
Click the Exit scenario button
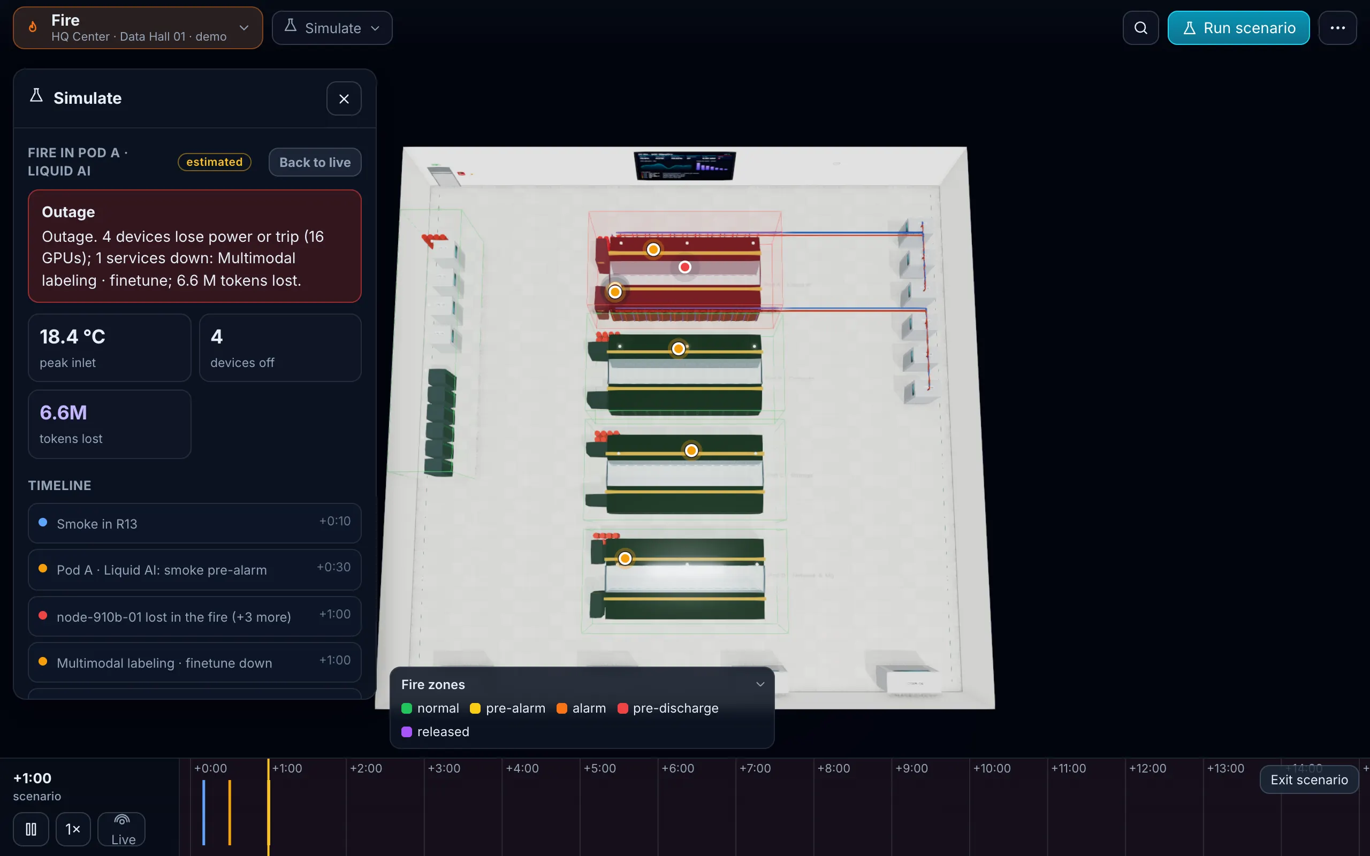coord(1308,779)
